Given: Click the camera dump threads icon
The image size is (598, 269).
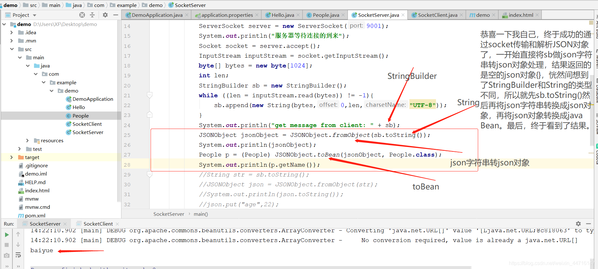Looking at the screenshot, I should (7, 255).
